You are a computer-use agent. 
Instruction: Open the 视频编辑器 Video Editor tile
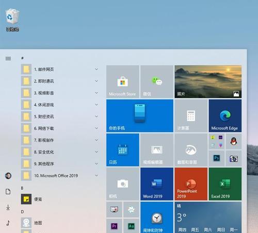click(x=157, y=150)
